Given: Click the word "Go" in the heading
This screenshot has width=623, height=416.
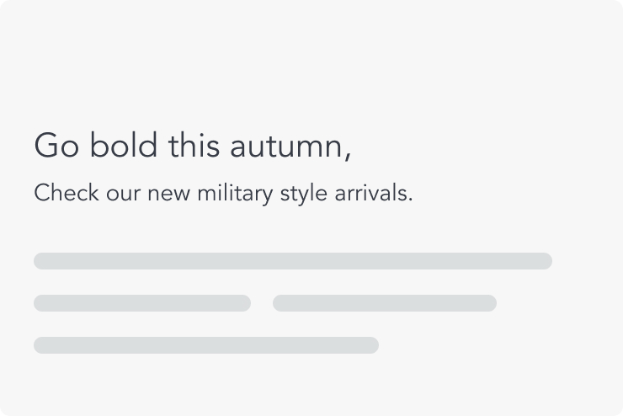Looking at the screenshot, I should click(56, 147).
